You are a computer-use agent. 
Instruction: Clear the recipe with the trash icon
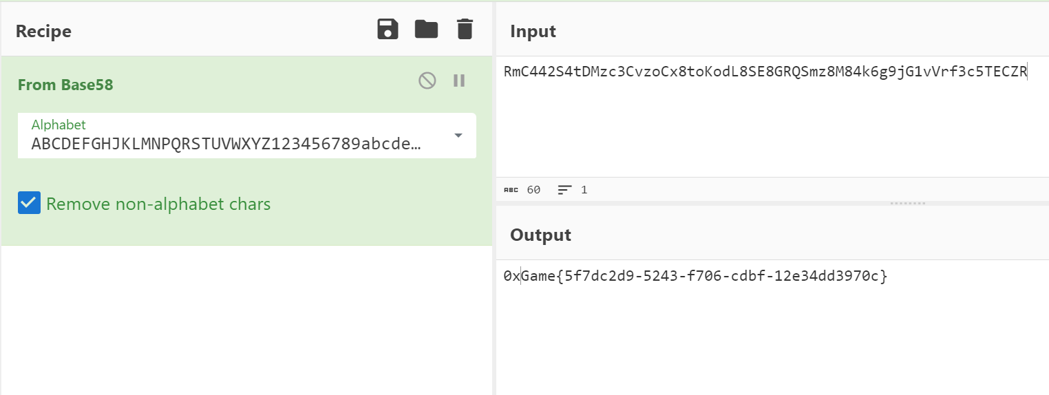point(465,29)
